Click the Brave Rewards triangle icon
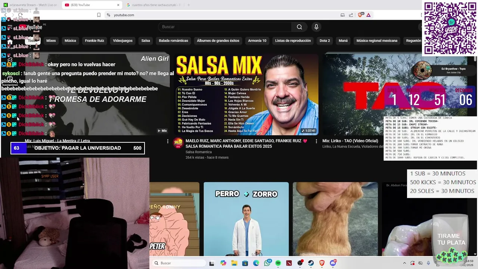The image size is (478, 269). [369, 15]
